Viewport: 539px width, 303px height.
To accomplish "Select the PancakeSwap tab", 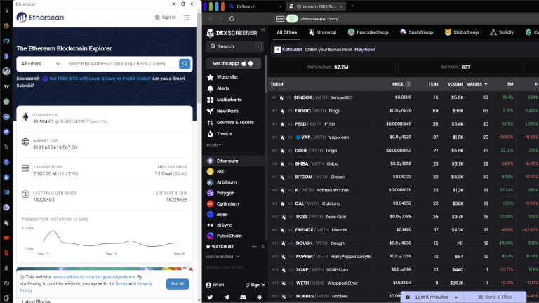I will coord(368,32).
